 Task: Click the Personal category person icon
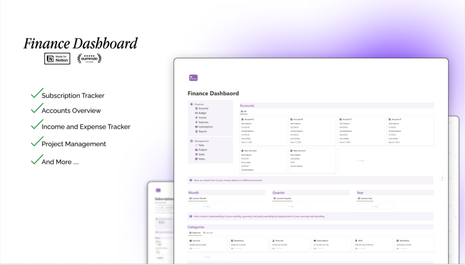pos(273,240)
